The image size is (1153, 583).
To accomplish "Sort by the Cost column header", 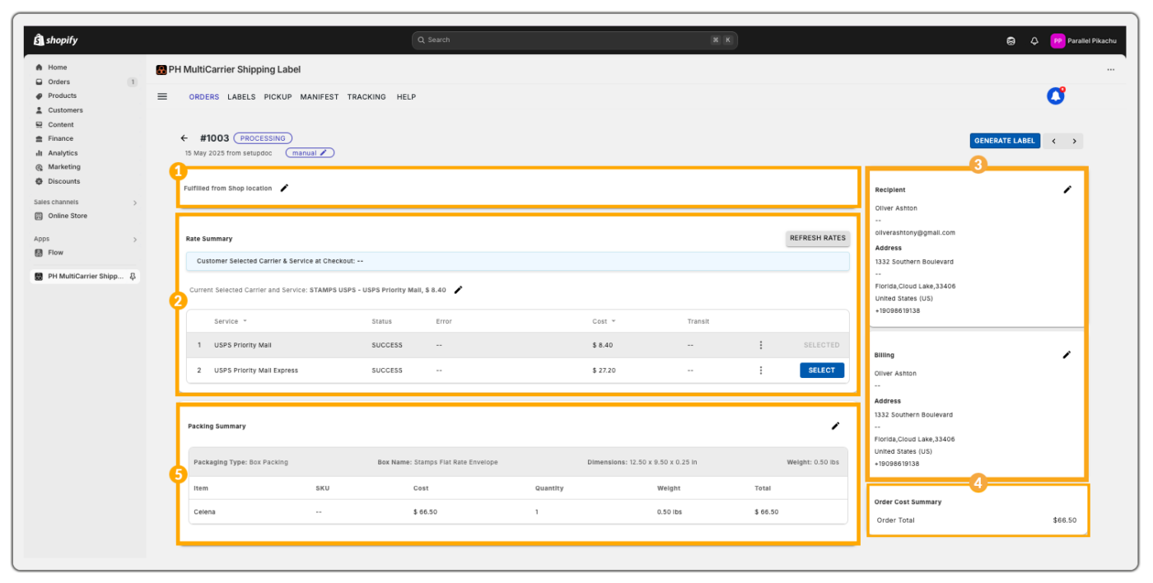I will click(604, 321).
